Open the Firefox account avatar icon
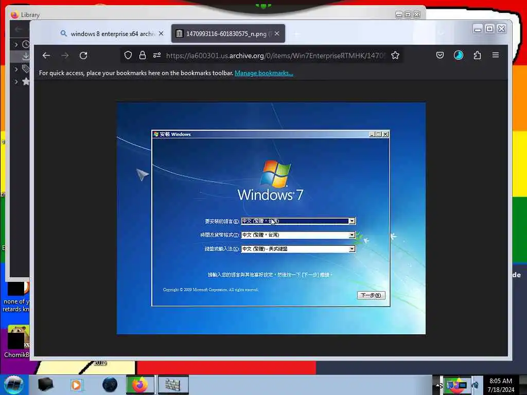Image resolution: width=527 pixels, height=395 pixels. tap(459, 56)
